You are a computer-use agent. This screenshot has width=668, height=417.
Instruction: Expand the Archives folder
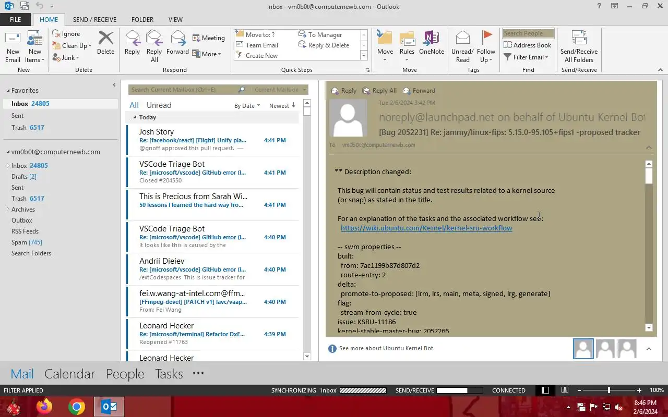8,210
